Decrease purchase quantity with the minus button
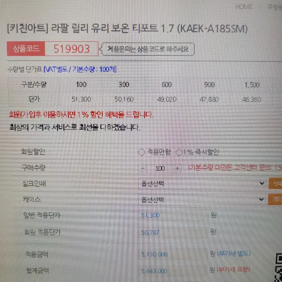This screenshot has width=282, height=282. 143,168
